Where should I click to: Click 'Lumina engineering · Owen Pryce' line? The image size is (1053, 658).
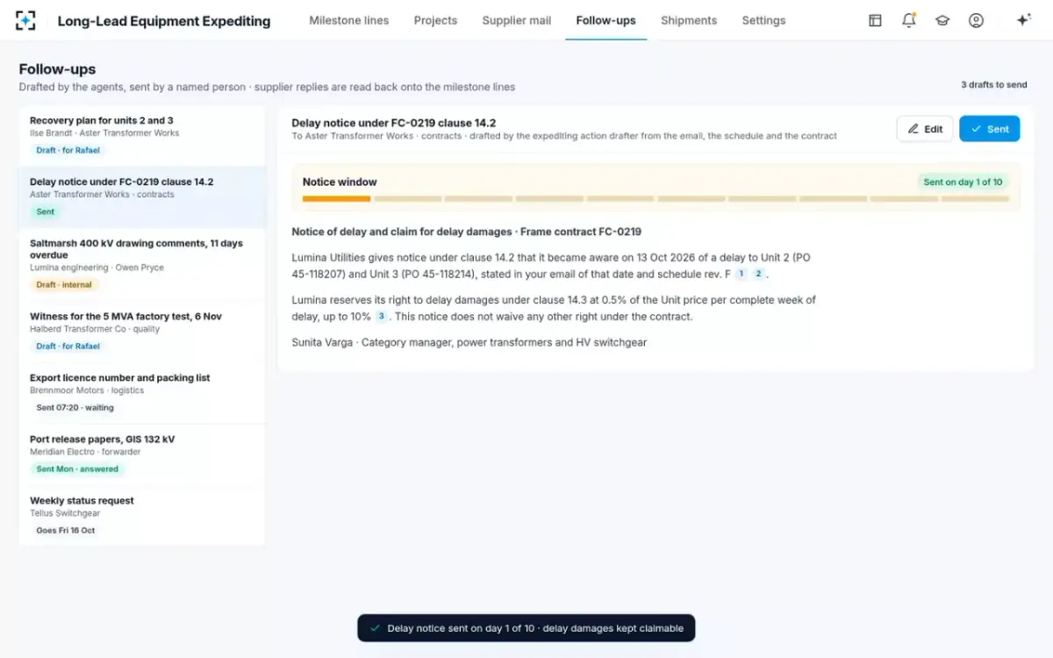(x=97, y=268)
